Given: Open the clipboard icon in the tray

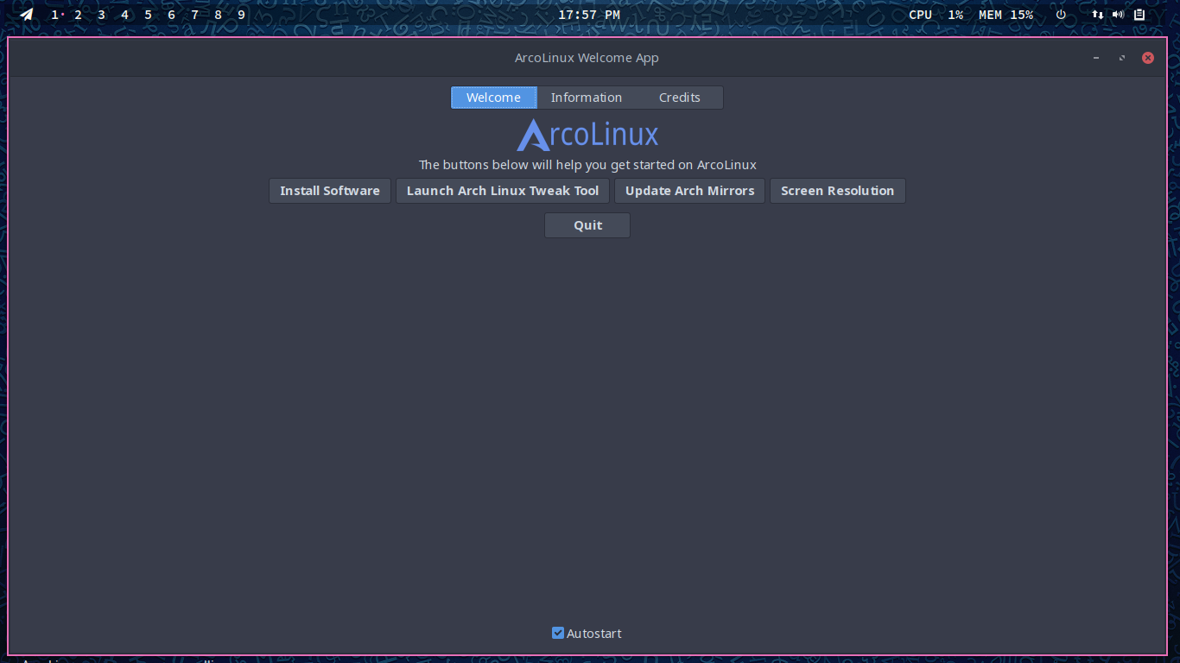Looking at the screenshot, I should (1139, 15).
